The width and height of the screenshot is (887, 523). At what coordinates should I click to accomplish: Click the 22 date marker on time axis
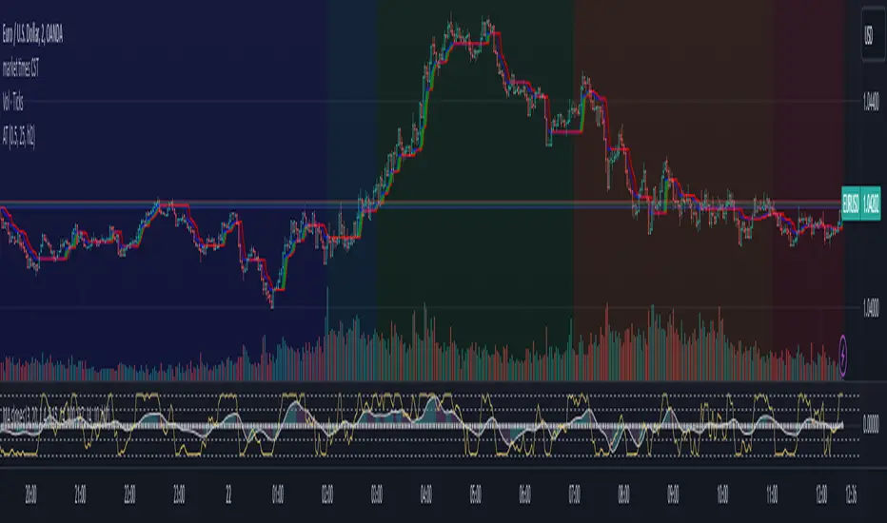coord(228,495)
